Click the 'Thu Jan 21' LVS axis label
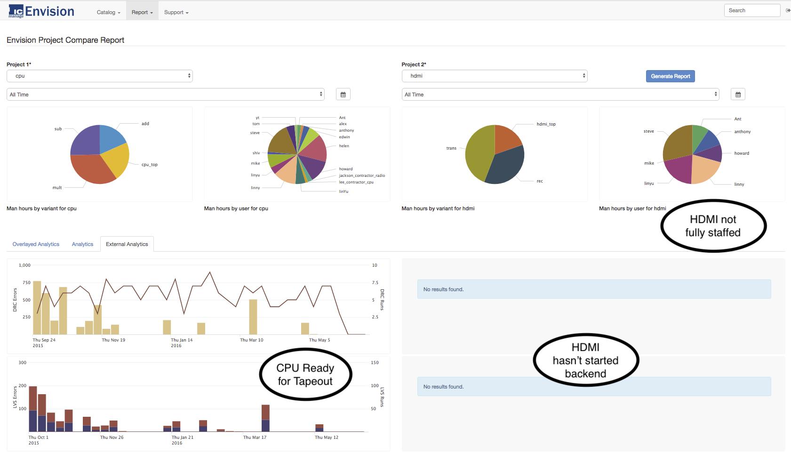This screenshot has width=791, height=453. (x=183, y=437)
